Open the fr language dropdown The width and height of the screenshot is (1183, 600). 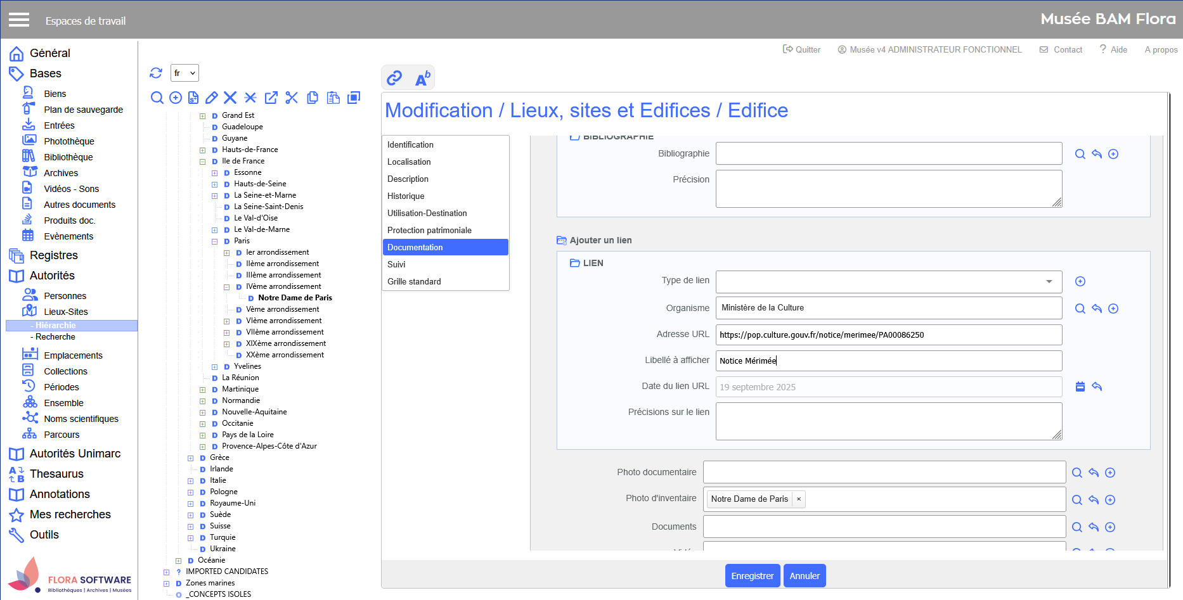[184, 73]
